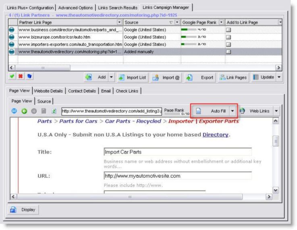
Task: Open the Source column filter dropdown
Action: pos(177,22)
